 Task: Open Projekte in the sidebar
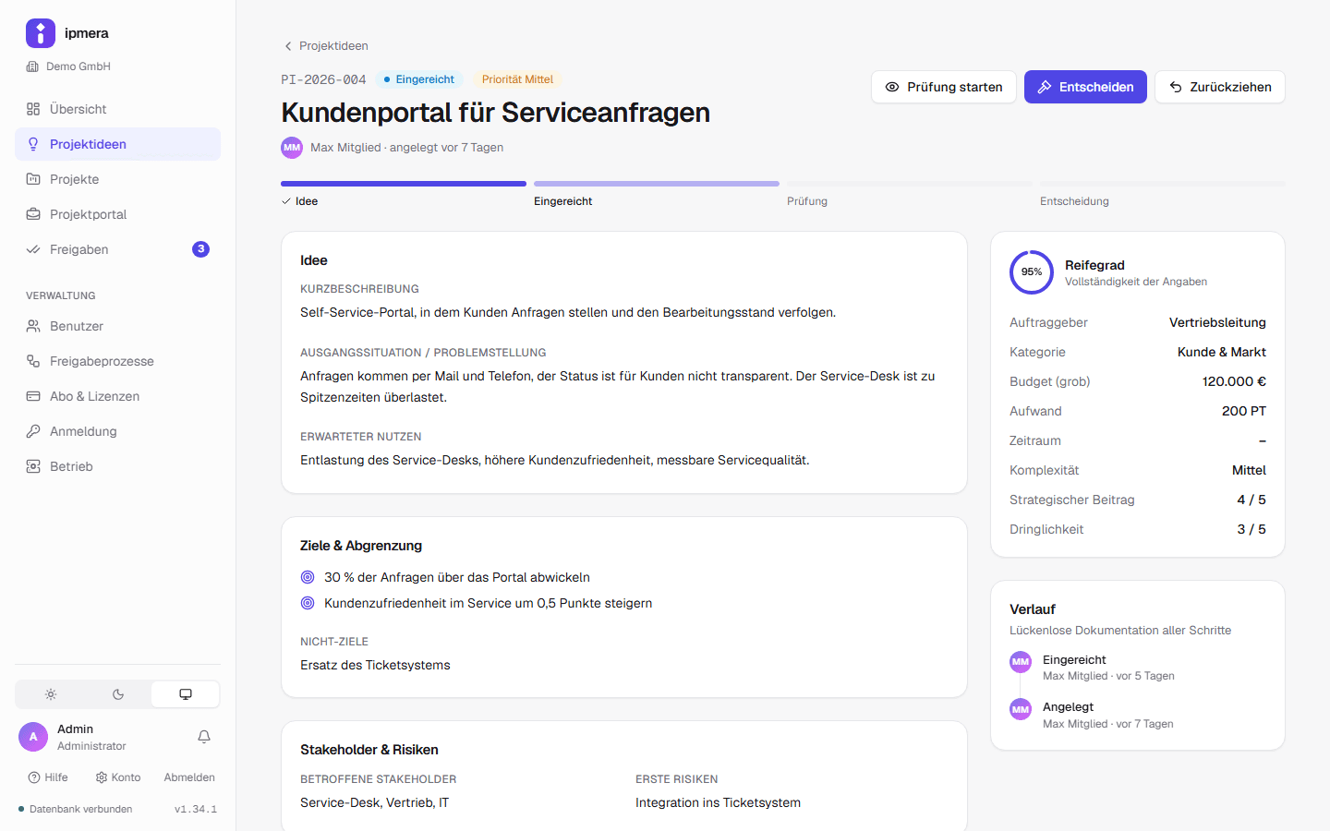tap(117, 179)
